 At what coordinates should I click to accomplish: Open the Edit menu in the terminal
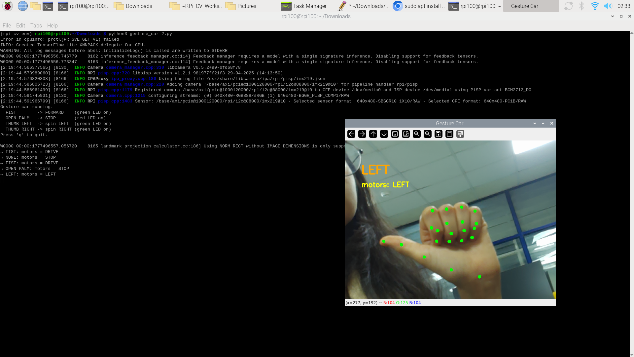pos(20,25)
